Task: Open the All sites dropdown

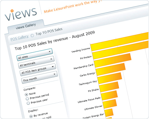Action: (x=35, y=54)
